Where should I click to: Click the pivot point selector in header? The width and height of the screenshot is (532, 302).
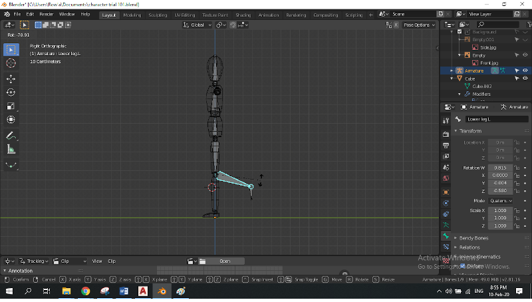221,25
